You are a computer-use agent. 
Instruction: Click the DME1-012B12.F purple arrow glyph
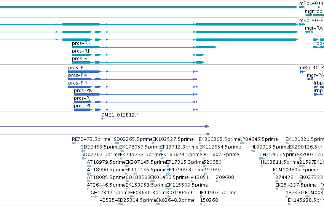(102, 119)
